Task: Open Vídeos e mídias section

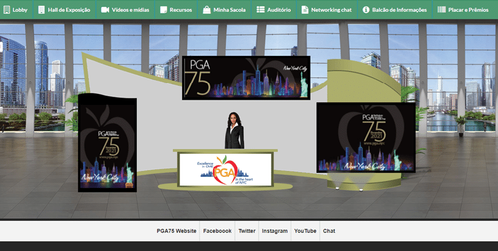Action: (125, 10)
